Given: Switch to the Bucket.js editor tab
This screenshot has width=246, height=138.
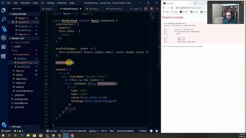Looking at the screenshot, I should click(x=94, y=9).
